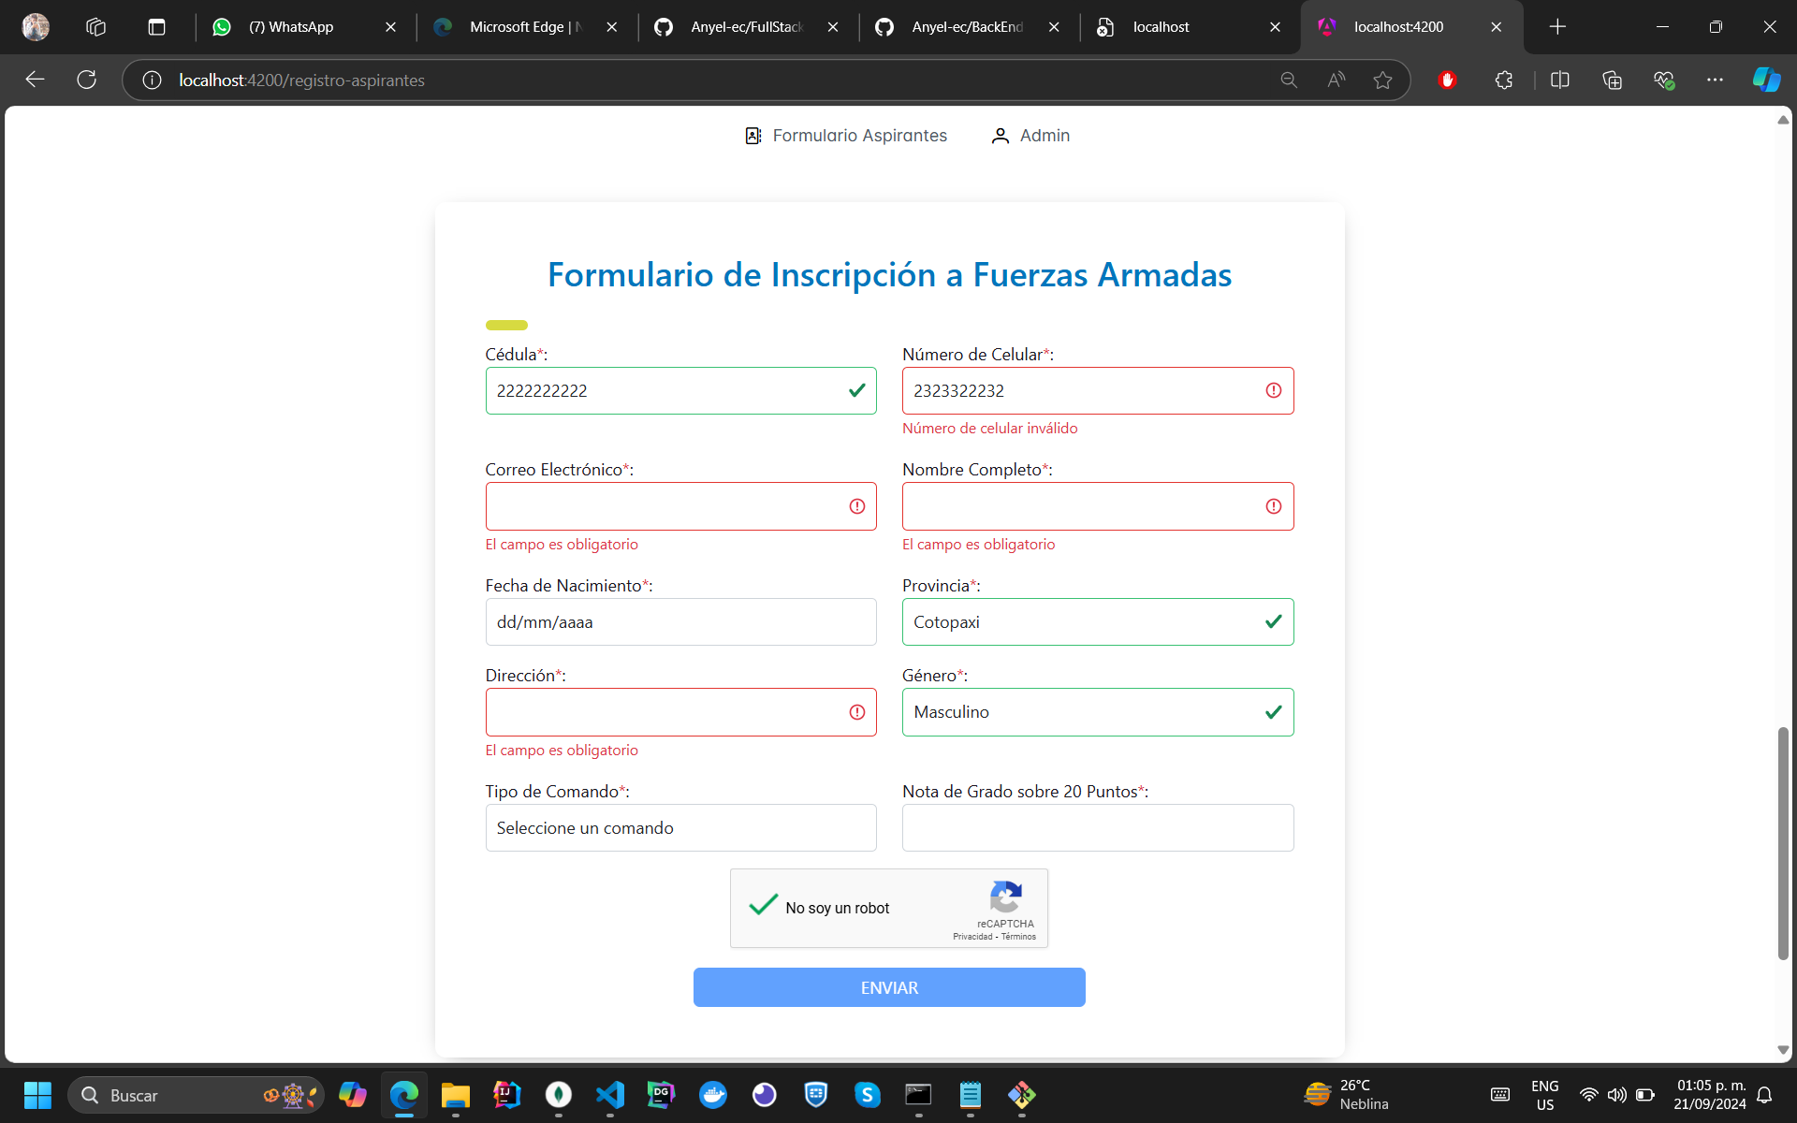Image resolution: width=1797 pixels, height=1123 pixels.
Task: Open notifications bell in system tray
Action: pos(1764,1095)
